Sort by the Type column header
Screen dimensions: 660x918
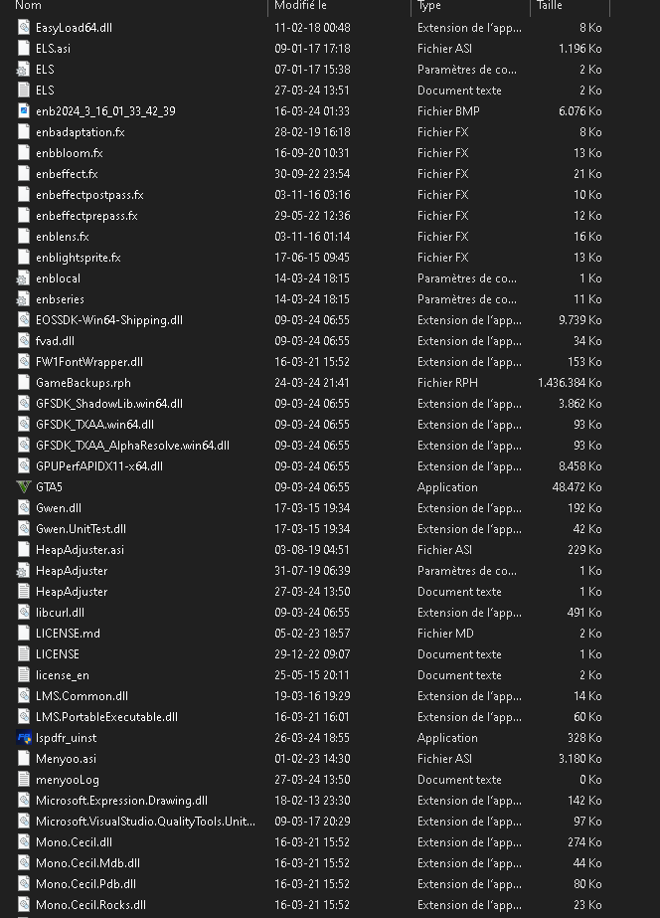tap(429, 6)
